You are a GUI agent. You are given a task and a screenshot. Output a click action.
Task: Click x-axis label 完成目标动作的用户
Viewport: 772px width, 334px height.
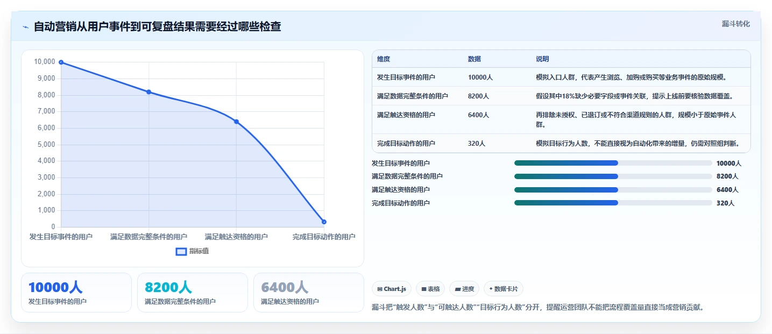[324, 237]
